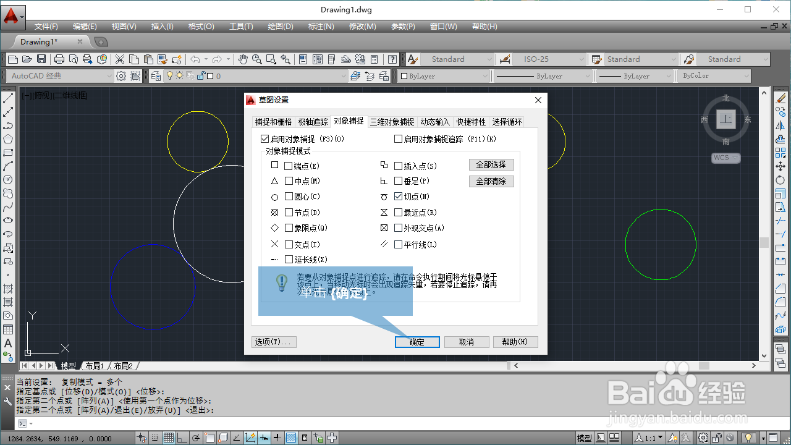
Task: Select the Polygon tool in the left toolbar
Action: coord(8,138)
